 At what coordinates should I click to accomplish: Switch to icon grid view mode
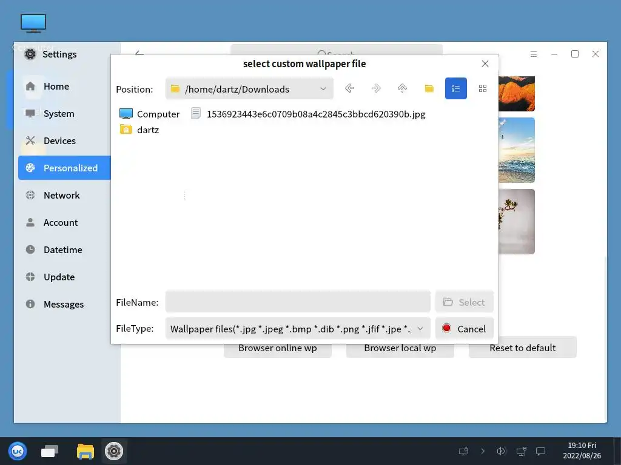pos(482,88)
